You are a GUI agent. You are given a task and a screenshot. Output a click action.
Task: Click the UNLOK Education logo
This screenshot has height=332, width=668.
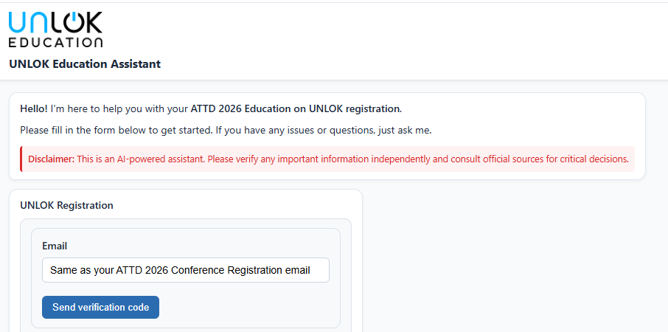(55, 30)
